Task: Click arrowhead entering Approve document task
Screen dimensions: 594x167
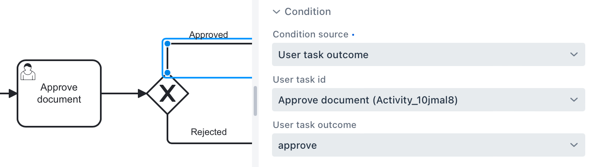Action: click(12, 93)
